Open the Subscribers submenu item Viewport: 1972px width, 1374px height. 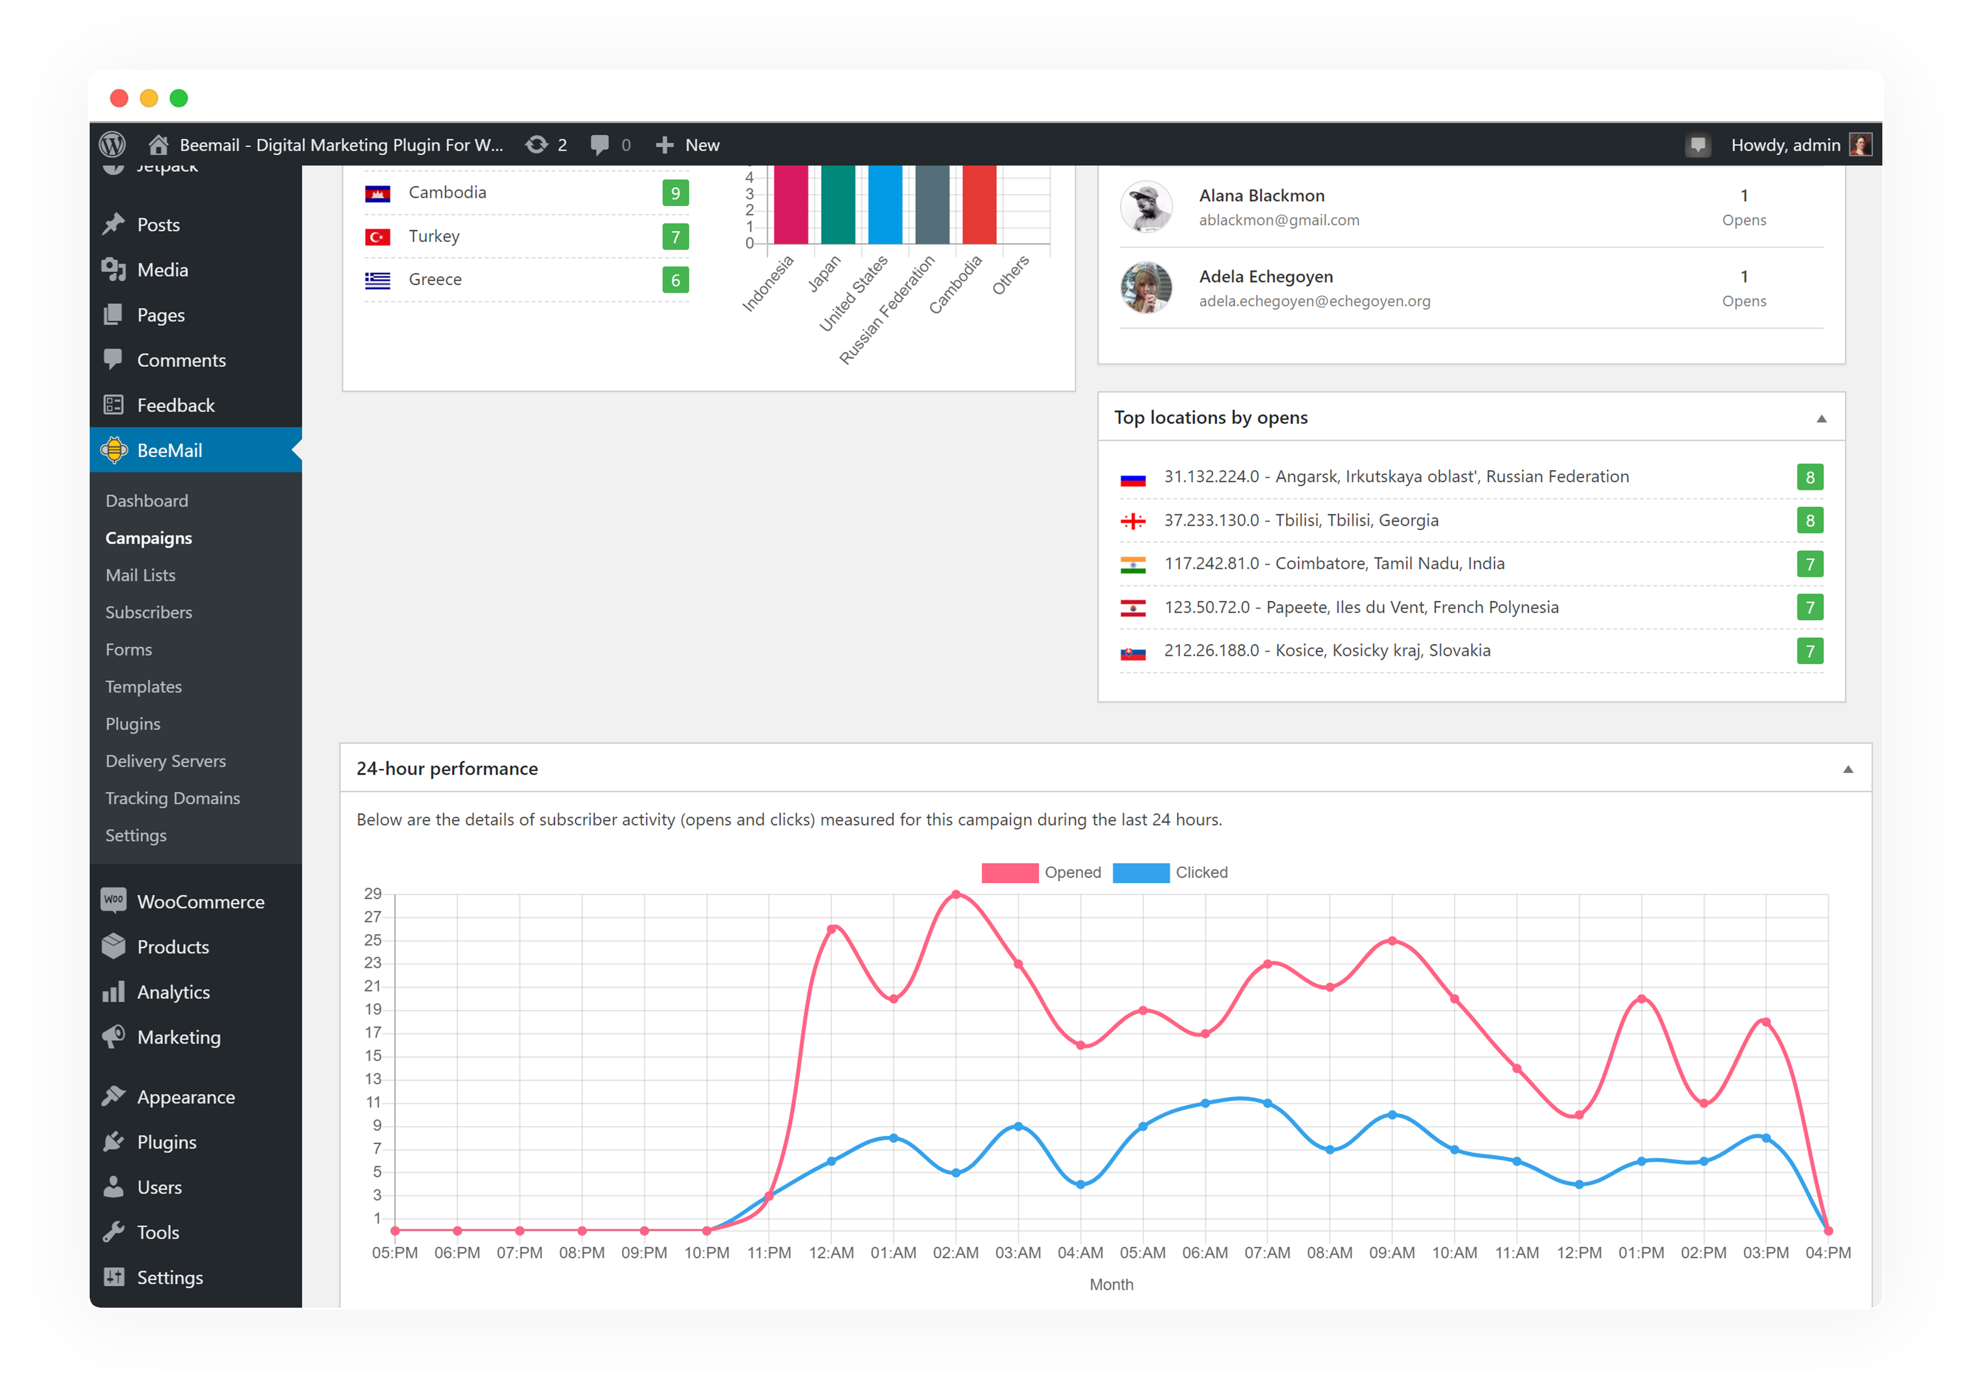[x=149, y=612]
